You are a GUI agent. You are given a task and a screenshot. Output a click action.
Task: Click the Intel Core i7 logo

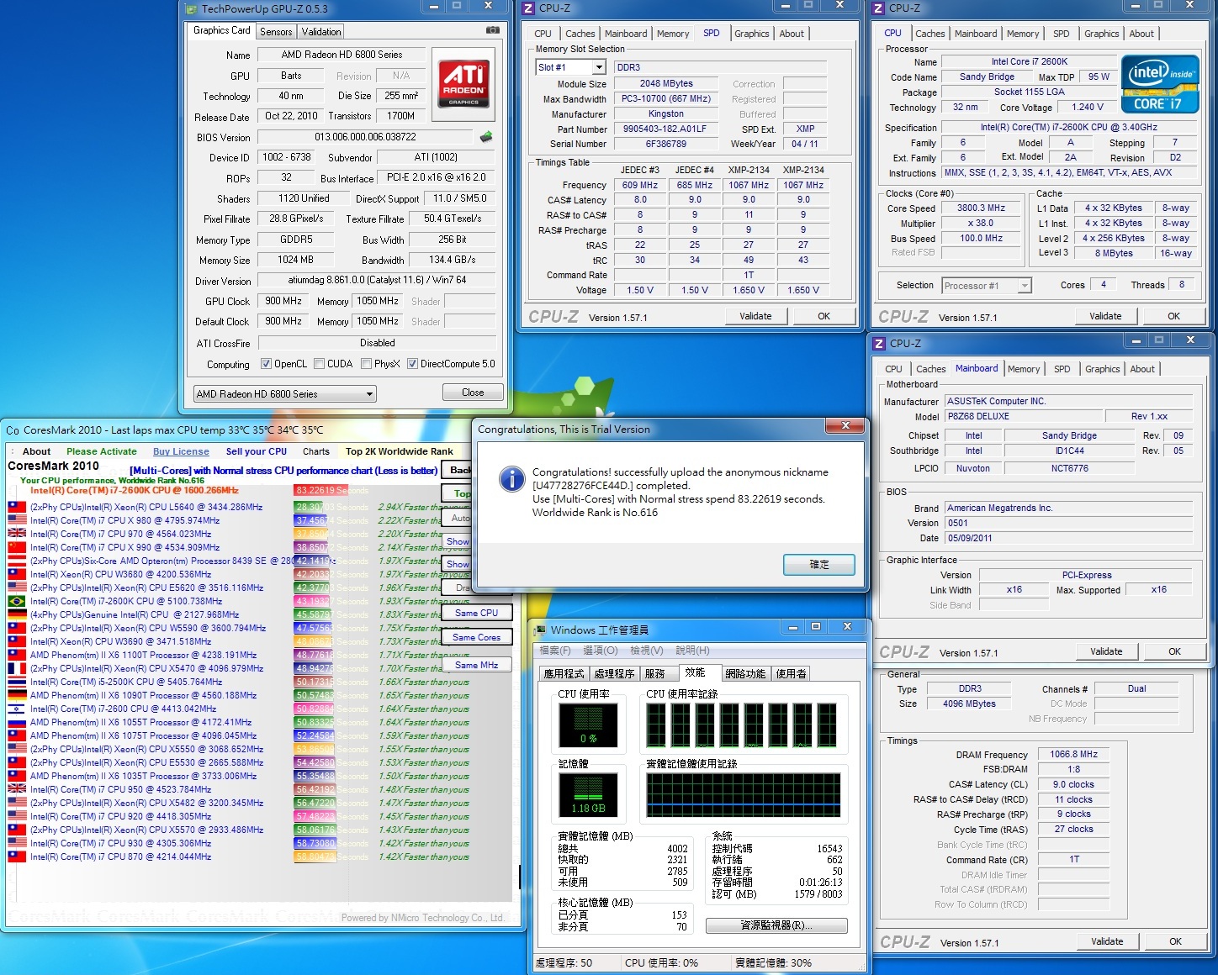[x=1160, y=84]
